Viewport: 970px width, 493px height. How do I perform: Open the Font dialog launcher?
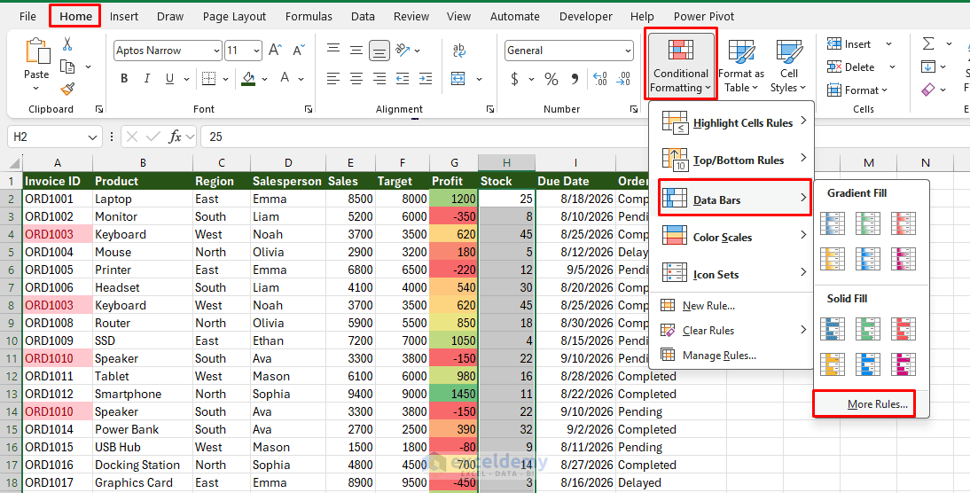tap(308, 109)
